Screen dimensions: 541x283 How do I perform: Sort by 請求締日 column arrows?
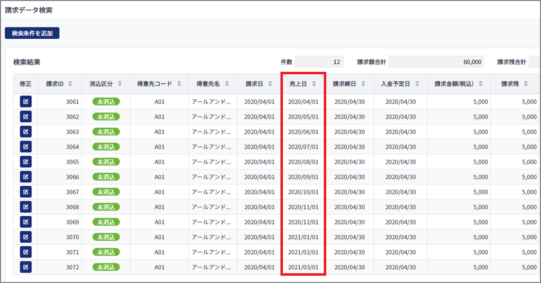(x=363, y=84)
